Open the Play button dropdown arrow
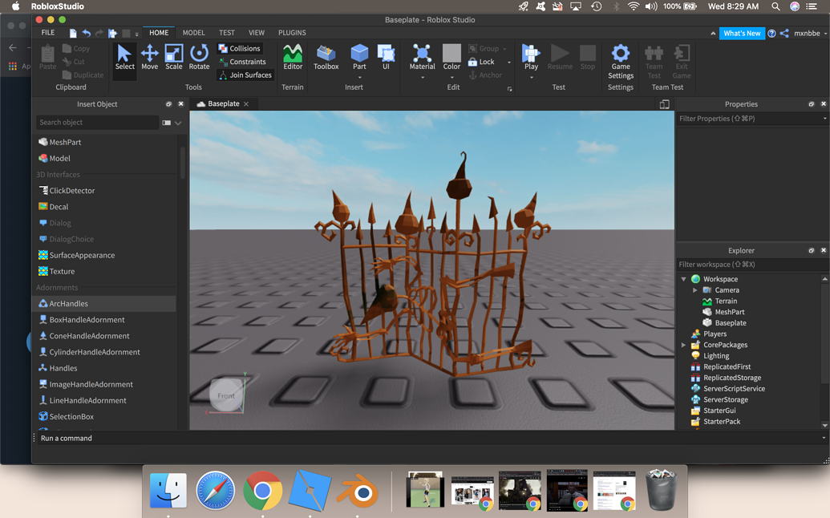Screen dimensions: 830x518 [531, 77]
